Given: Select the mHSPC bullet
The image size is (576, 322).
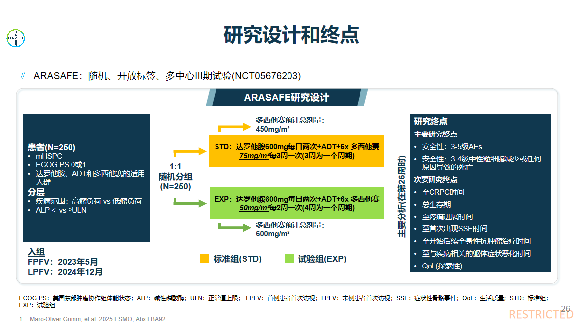Looking at the screenshot, I should [x=49, y=156].
